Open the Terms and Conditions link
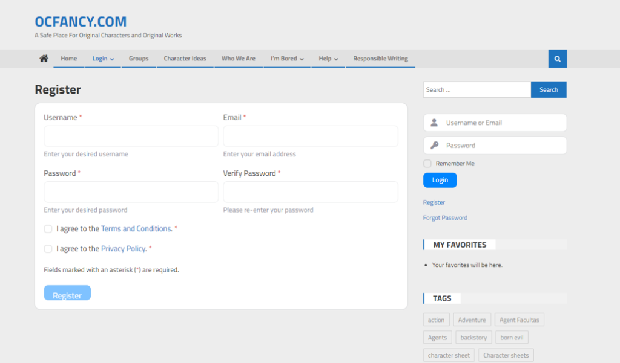The image size is (620, 363). click(136, 228)
